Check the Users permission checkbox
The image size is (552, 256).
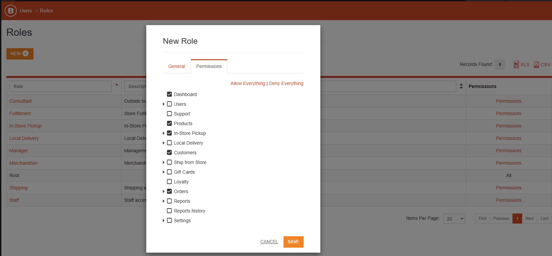click(169, 104)
